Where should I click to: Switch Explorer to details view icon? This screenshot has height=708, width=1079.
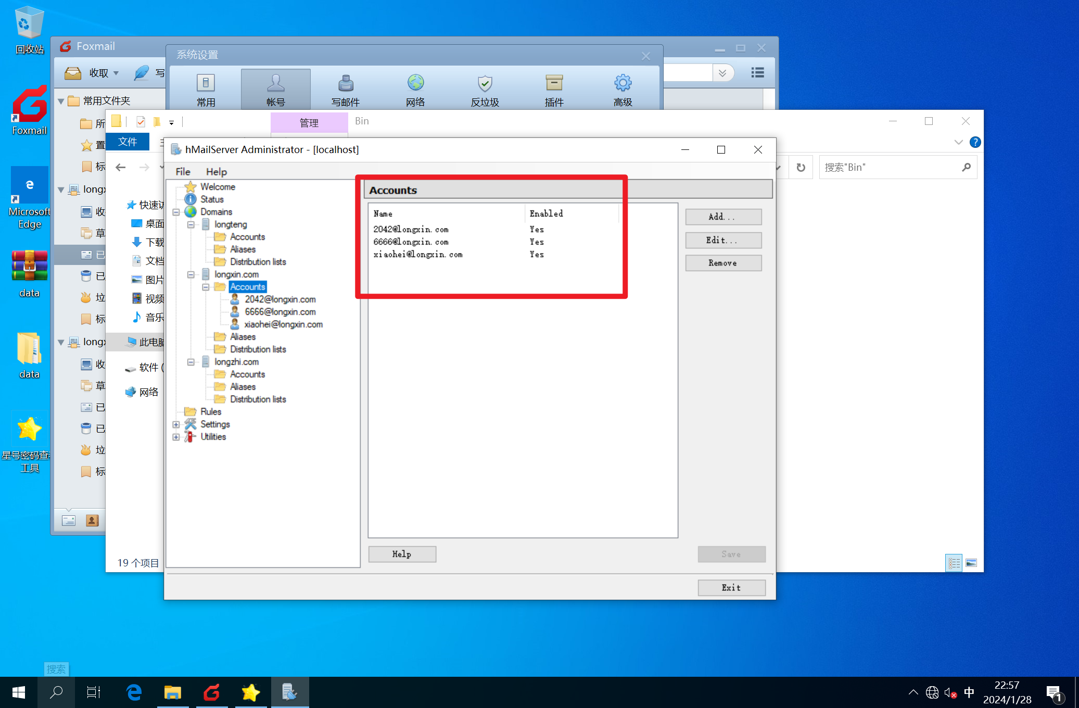(x=954, y=563)
